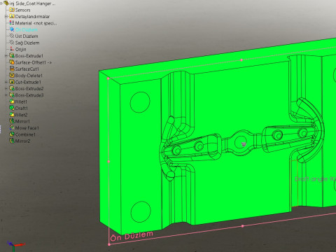Click the pink 'Ön Düzlem' label in viewport
336x252 pixels.
coord(132,236)
